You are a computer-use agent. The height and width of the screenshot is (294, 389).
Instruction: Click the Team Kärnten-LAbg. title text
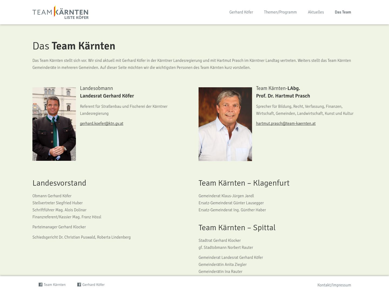click(278, 88)
